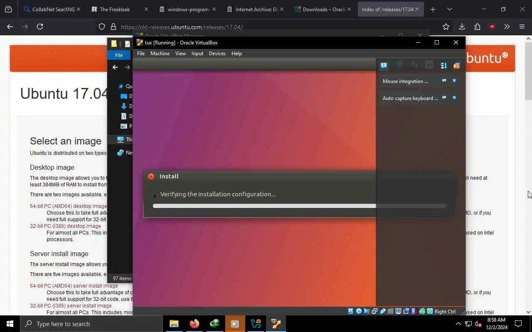Dismiss the Auto capture keyboard notification
This screenshot has width=532, height=332.
coord(454,98)
